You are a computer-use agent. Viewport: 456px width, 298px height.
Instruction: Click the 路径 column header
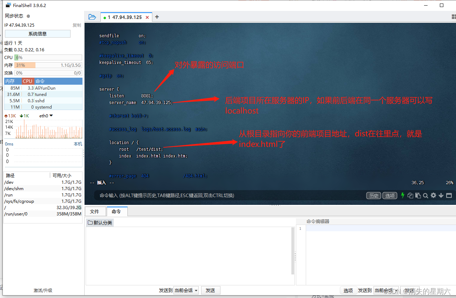[27, 175]
